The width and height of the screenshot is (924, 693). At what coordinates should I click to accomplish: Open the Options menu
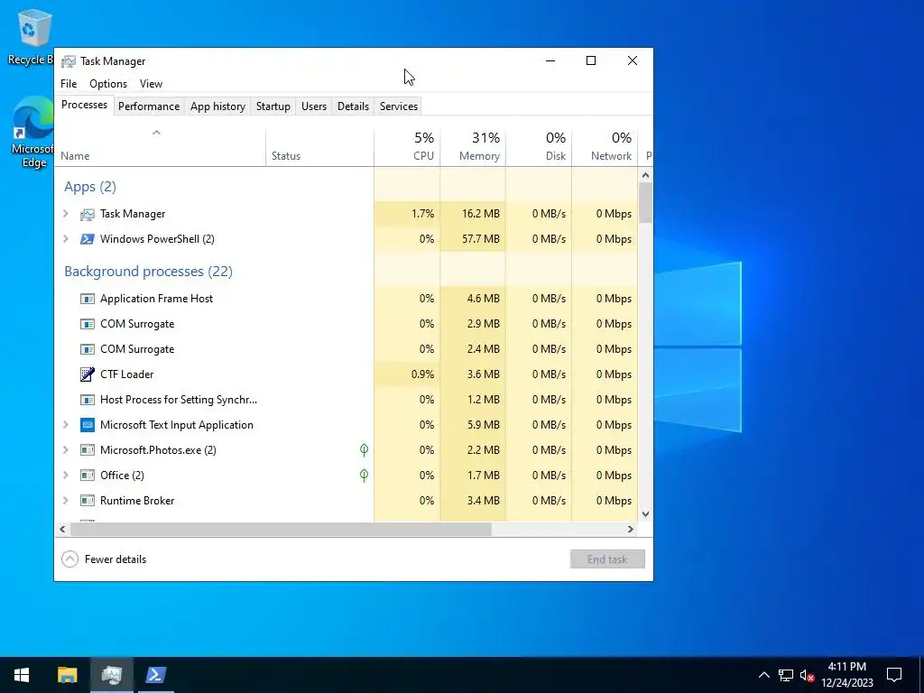108,84
